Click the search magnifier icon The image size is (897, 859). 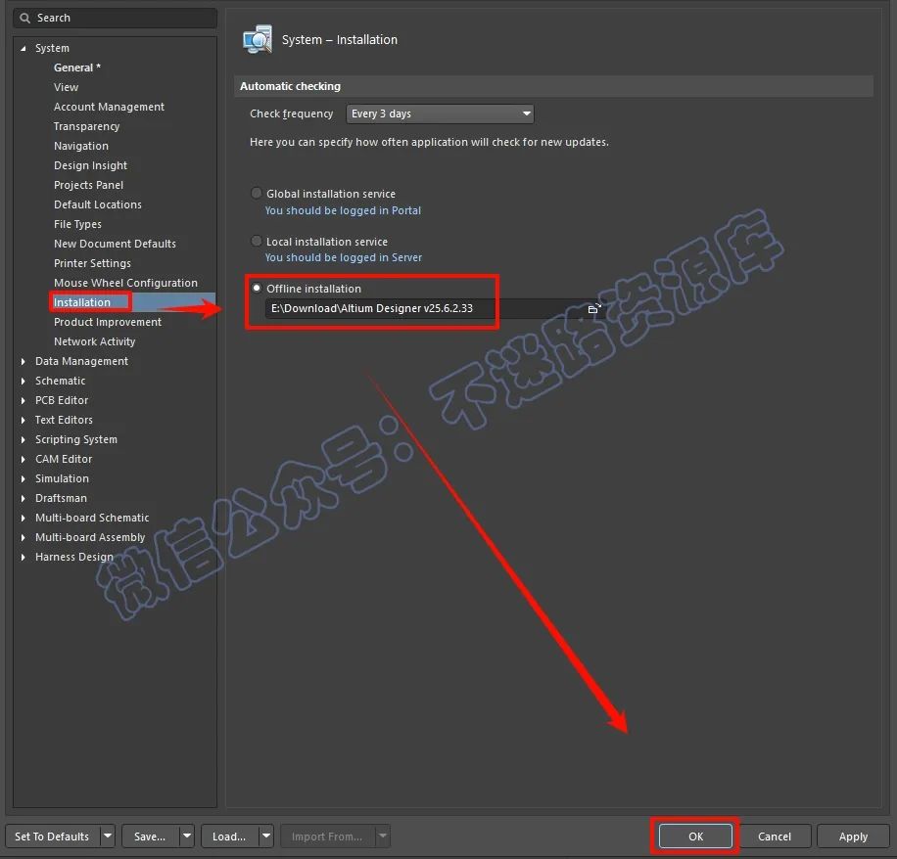24,19
